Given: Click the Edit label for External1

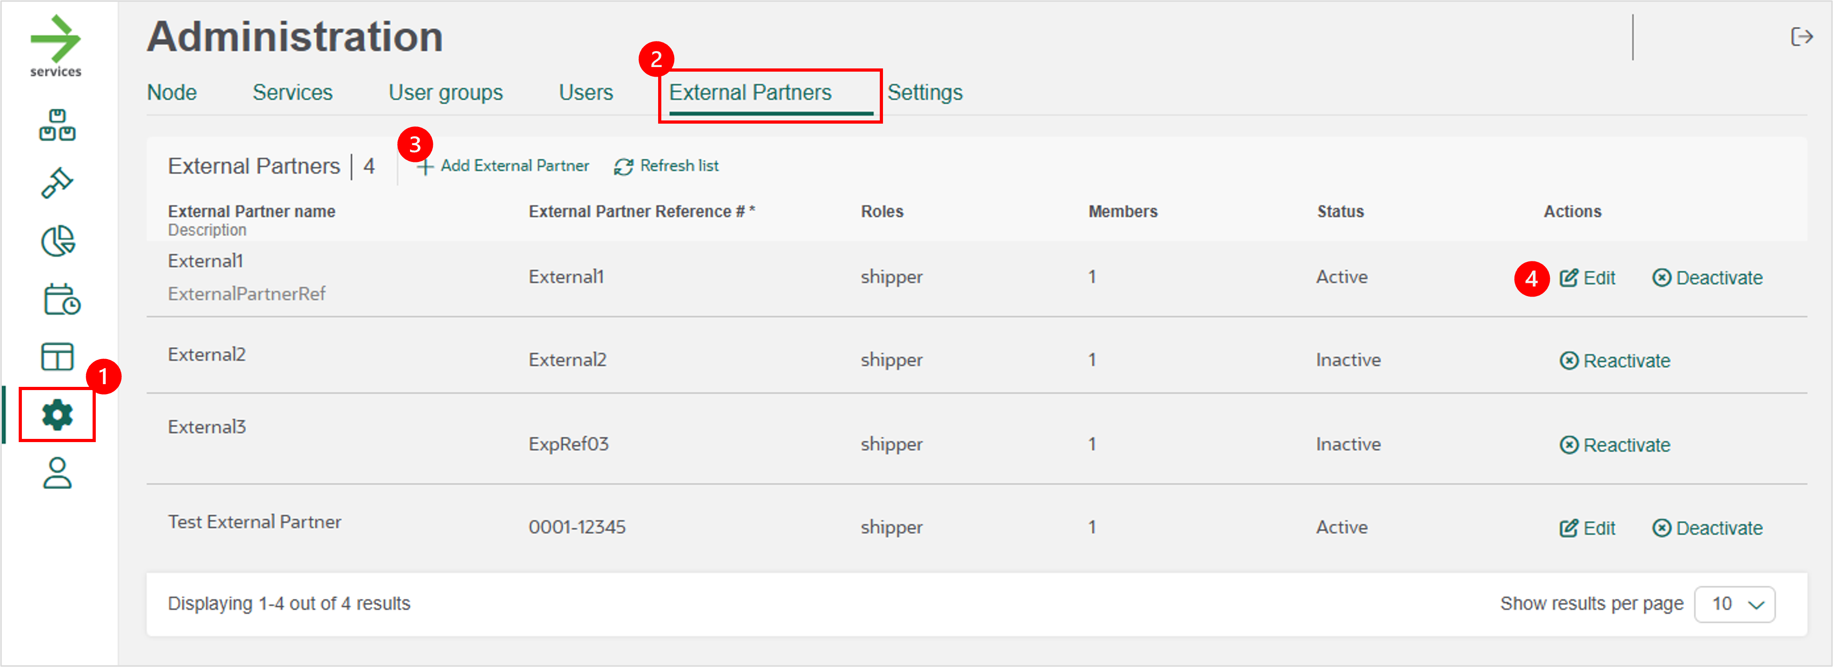Looking at the screenshot, I should [x=1599, y=278].
